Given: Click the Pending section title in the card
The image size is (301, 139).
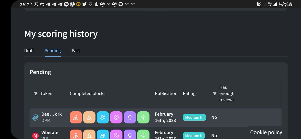Looking at the screenshot, I should coord(40,72).
